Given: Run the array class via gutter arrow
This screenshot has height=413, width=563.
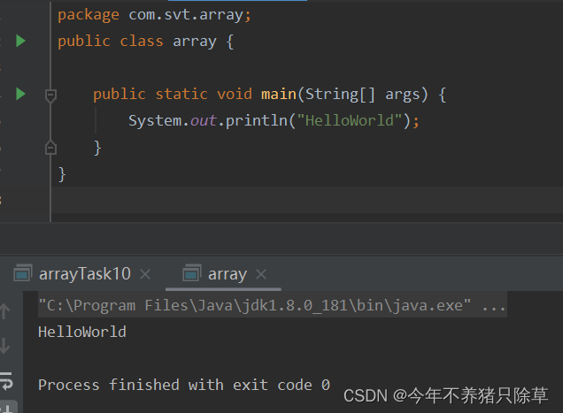Looking at the screenshot, I should 21,41.
